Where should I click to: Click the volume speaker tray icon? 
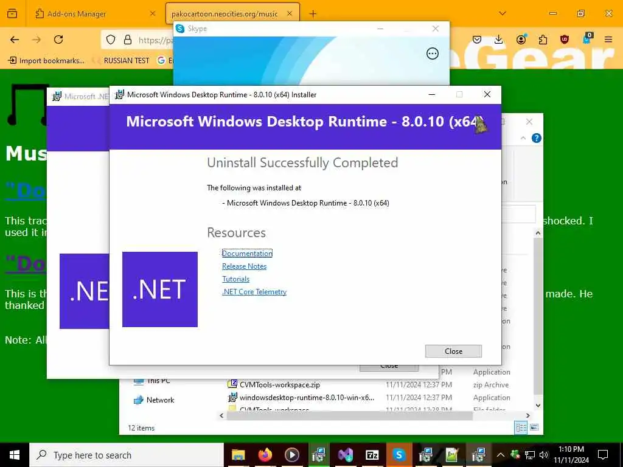click(x=544, y=455)
